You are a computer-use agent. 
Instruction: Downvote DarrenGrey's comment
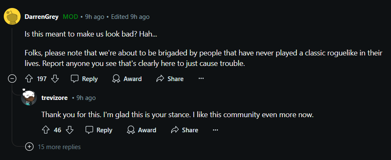tap(55, 79)
